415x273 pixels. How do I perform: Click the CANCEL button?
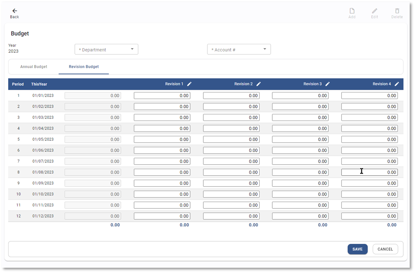(x=385, y=249)
